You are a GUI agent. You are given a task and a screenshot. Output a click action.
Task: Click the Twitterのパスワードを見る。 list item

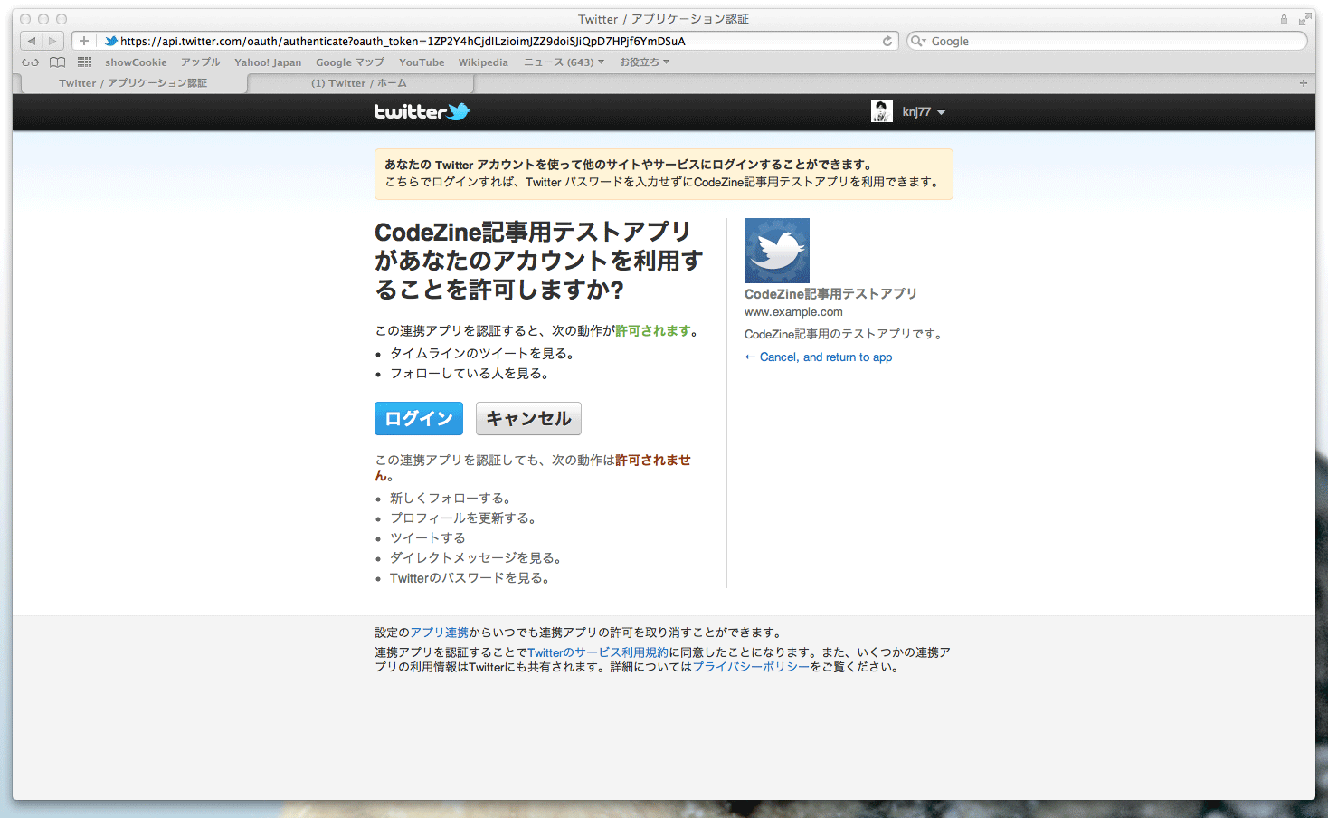click(470, 578)
